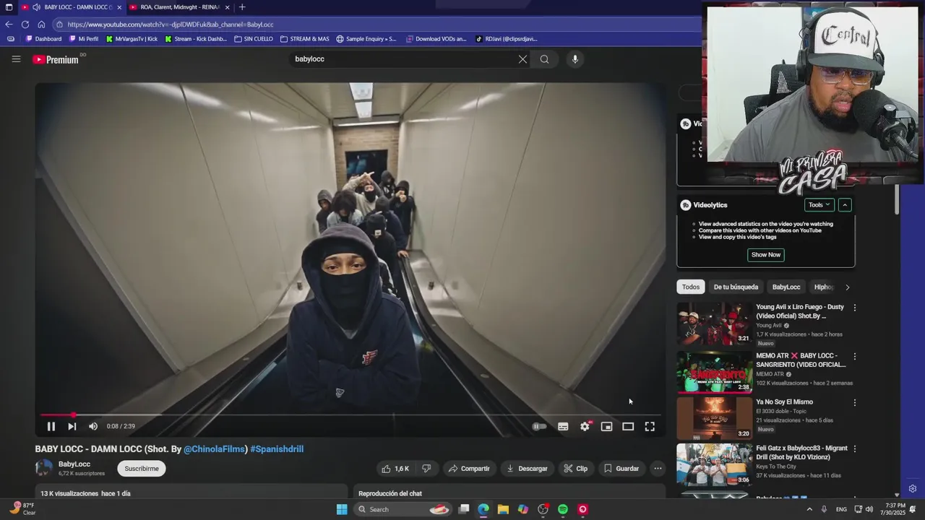Open Dashboard bookmark
The image size is (925, 520).
(x=44, y=39)
